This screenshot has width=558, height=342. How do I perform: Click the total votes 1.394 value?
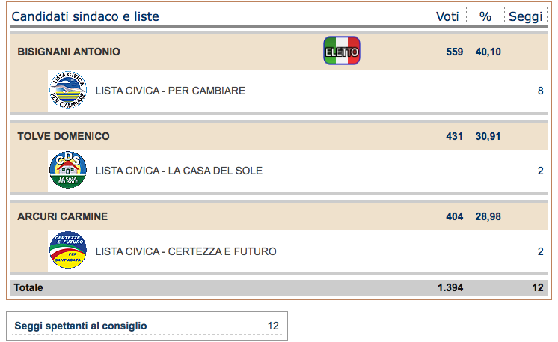pyautogui.click(x=450, y=287)
